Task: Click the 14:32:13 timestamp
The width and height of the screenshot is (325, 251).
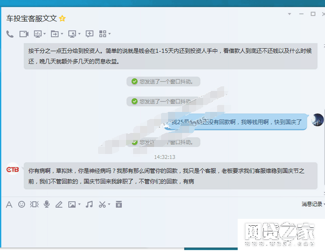Action: coord(164,157)
